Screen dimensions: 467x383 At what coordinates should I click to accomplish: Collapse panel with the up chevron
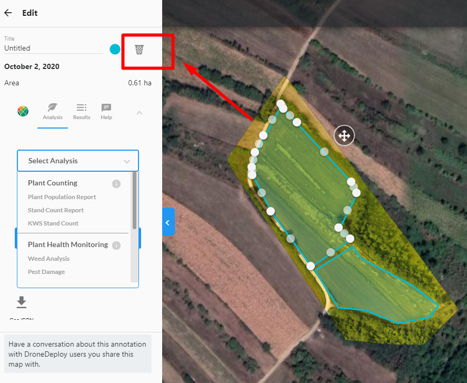point(140,113)
